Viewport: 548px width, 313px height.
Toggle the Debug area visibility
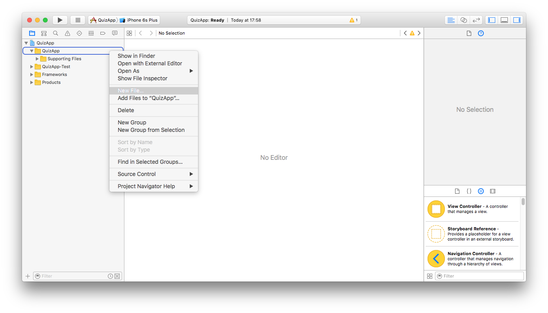(504, 20)
